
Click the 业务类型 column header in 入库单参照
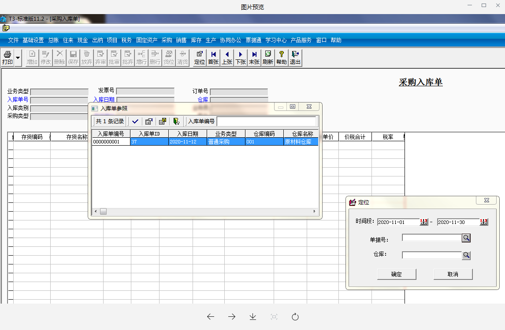click(x=226, y=133)
